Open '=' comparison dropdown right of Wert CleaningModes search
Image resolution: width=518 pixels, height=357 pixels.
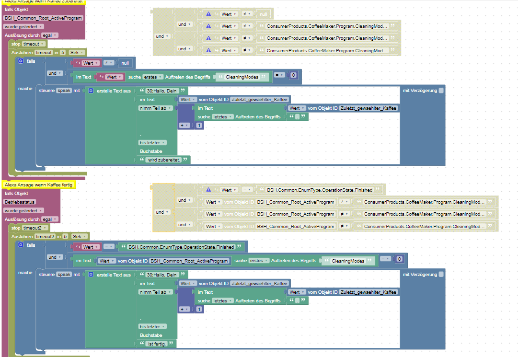coord(279,75)
